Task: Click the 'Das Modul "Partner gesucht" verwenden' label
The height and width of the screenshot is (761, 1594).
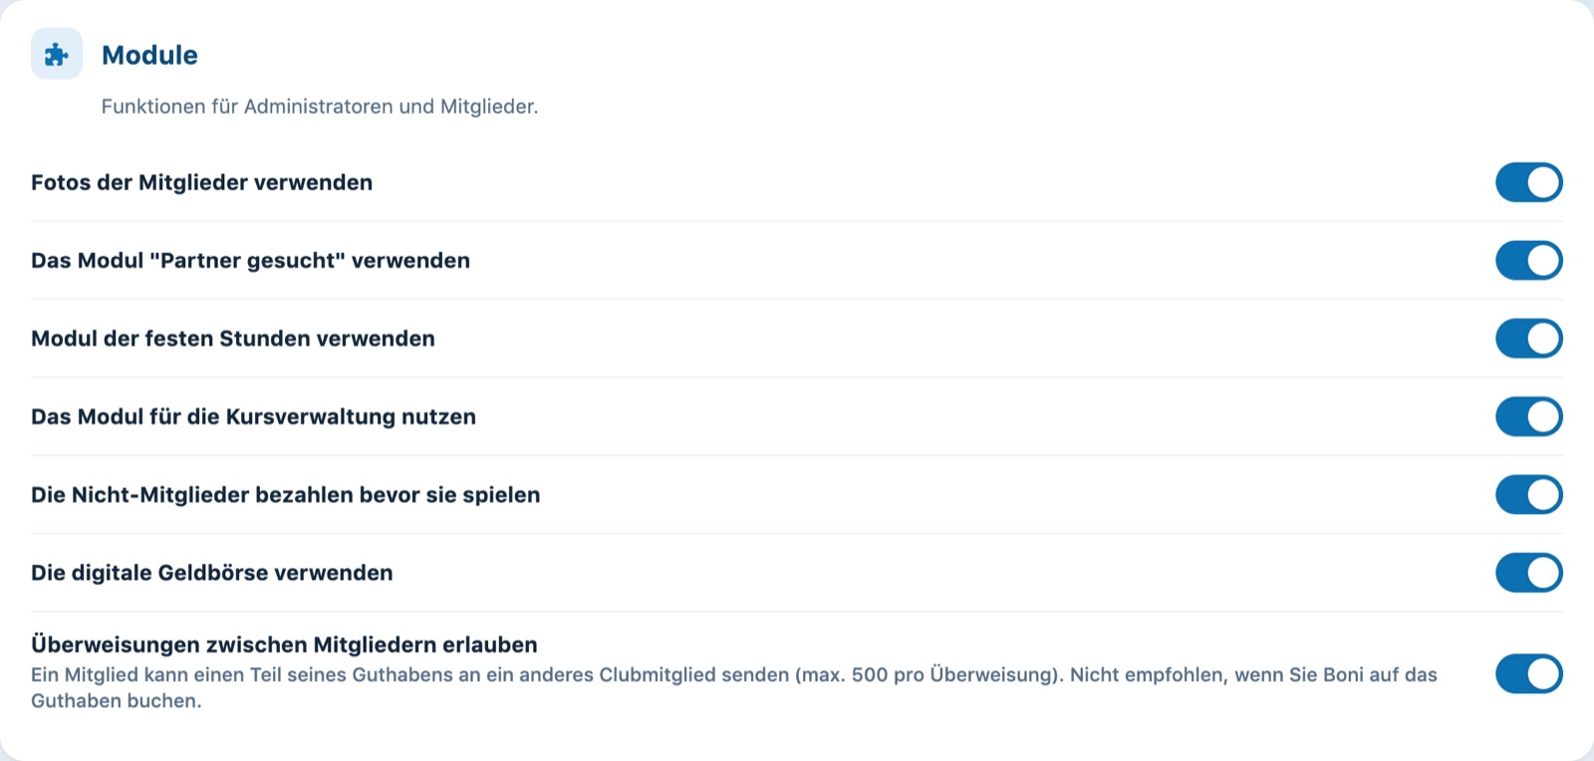Action: pyautogui.click(x=251, y=260)
